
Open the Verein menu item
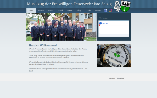pos(50,10)
